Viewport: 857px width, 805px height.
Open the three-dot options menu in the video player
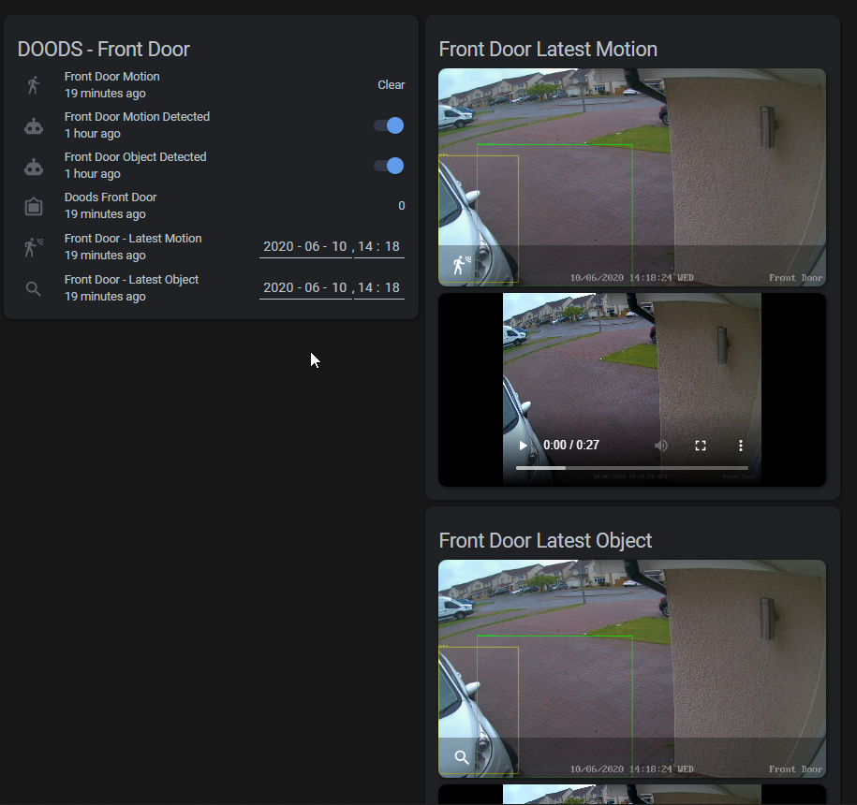[740, 445]
